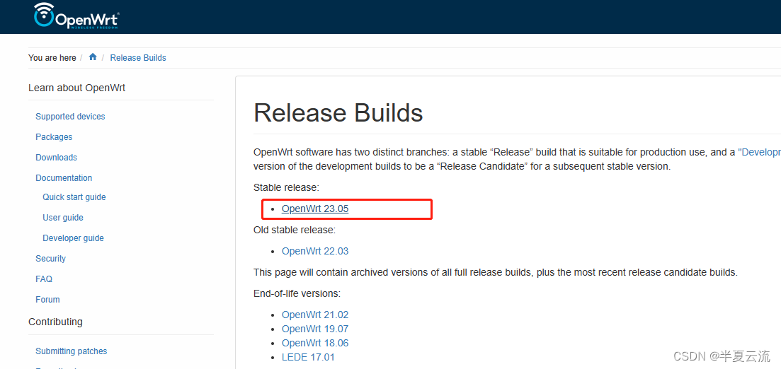
Task: Click the 'You are here' breadcrumb text
Action: 52,58
